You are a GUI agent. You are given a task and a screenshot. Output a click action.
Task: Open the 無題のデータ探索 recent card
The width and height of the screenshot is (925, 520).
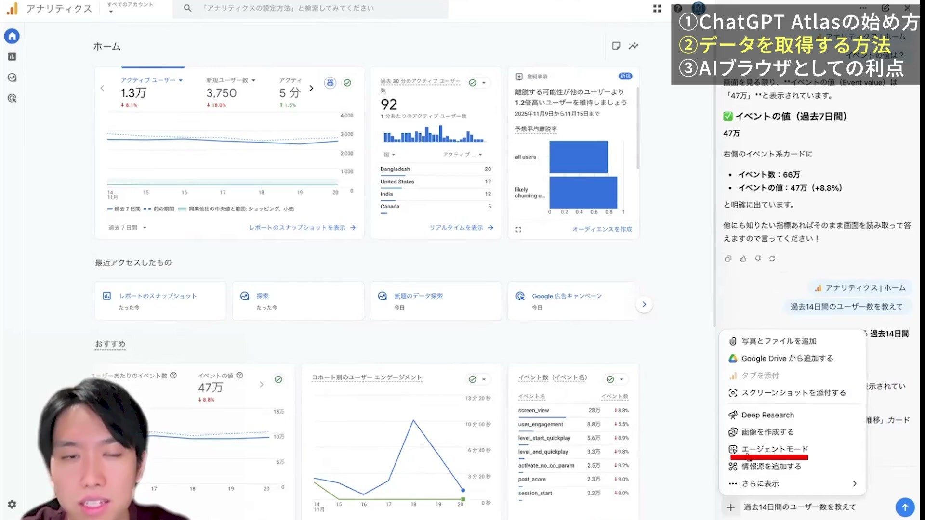[x=436, y=301]
